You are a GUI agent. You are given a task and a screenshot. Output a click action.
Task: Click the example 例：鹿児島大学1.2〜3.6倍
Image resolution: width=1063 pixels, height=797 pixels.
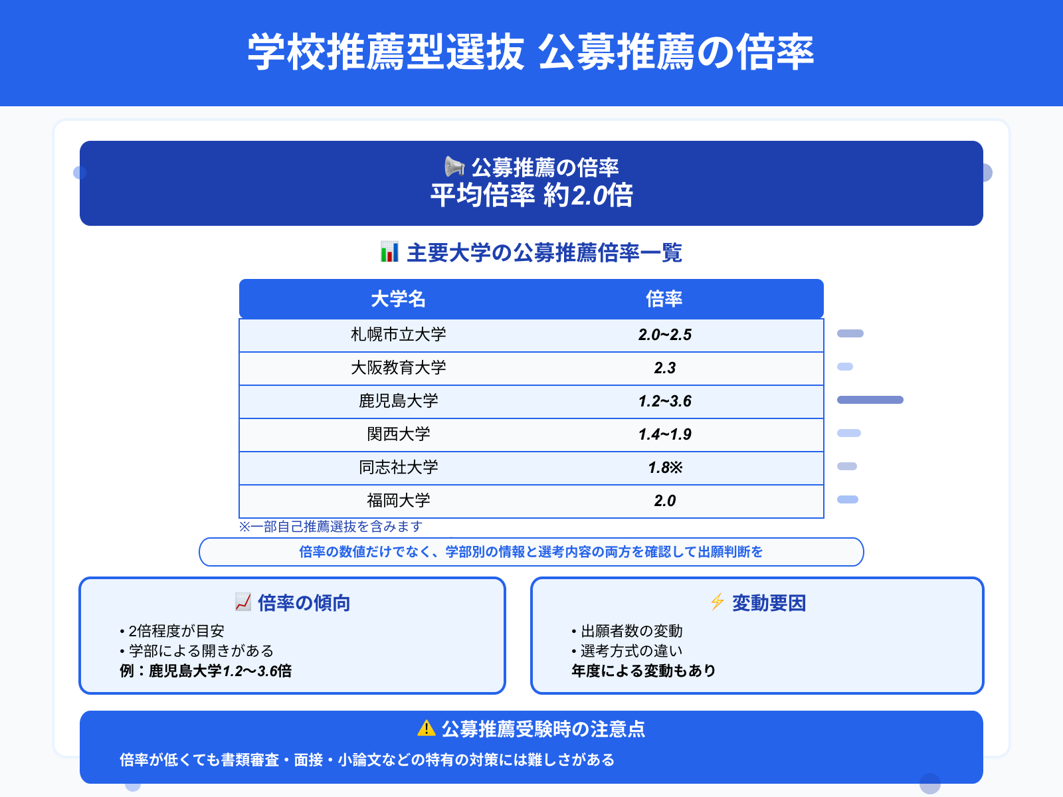coord(206,671)
